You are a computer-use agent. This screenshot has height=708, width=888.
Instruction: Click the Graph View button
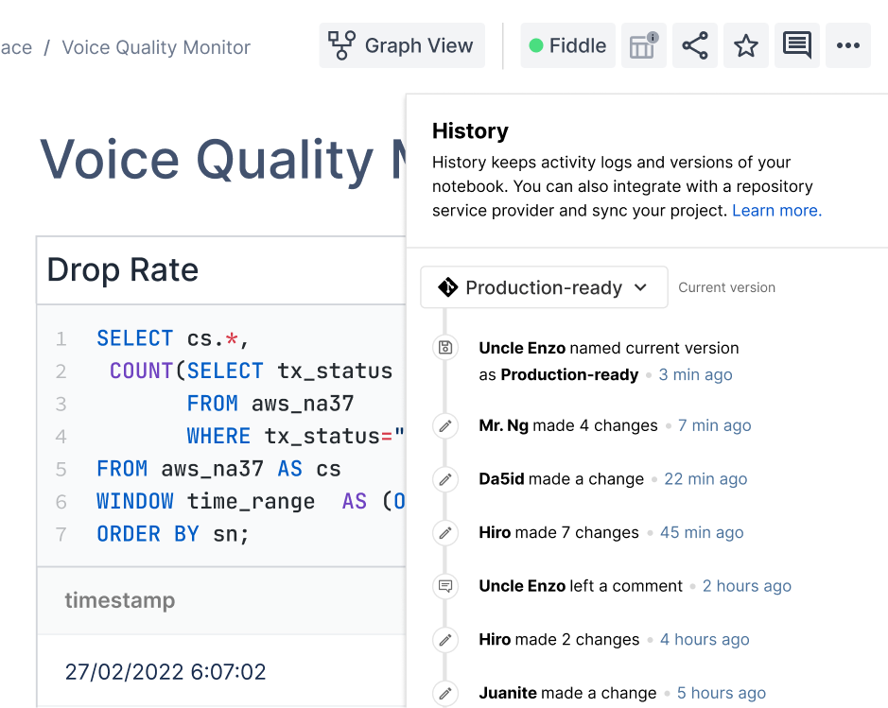(x=401, y=45)
